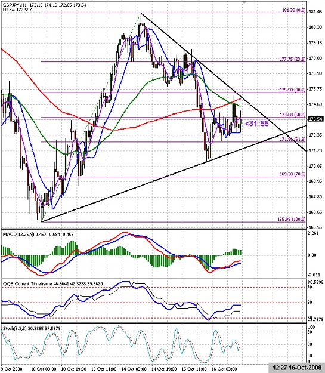
Task: Click the 23.7678 QQE scale value
Action: (x=315, y=320)
